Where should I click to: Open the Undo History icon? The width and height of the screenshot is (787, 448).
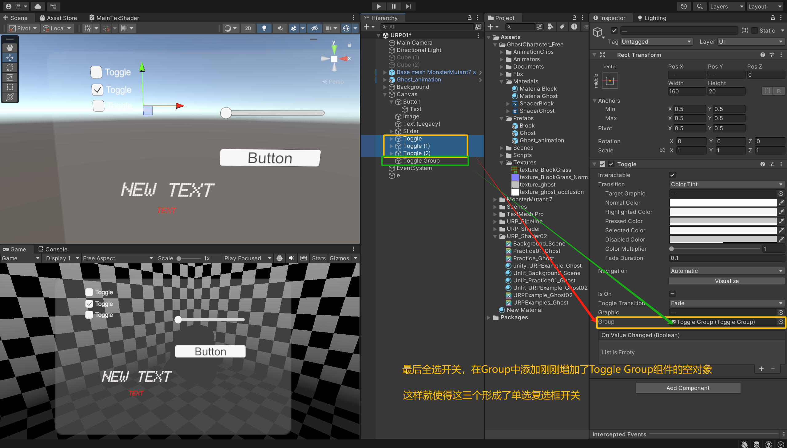[x=684, y=6]
